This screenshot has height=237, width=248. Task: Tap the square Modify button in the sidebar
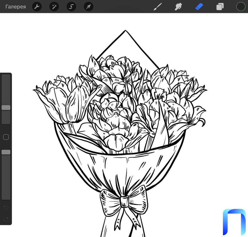point(6,137)
